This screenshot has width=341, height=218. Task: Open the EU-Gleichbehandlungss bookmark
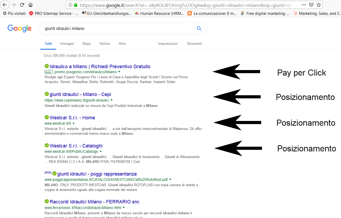(107, 13)
